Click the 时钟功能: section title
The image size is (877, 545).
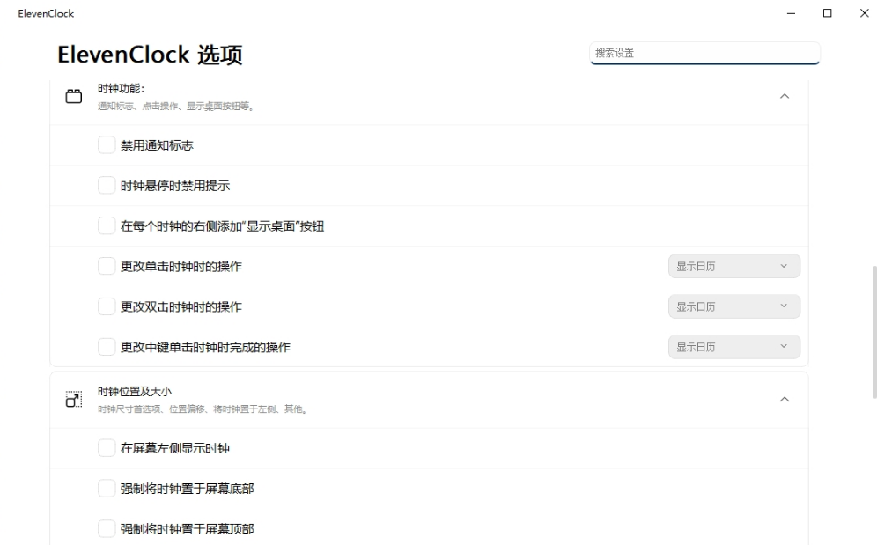click(121, 88)
